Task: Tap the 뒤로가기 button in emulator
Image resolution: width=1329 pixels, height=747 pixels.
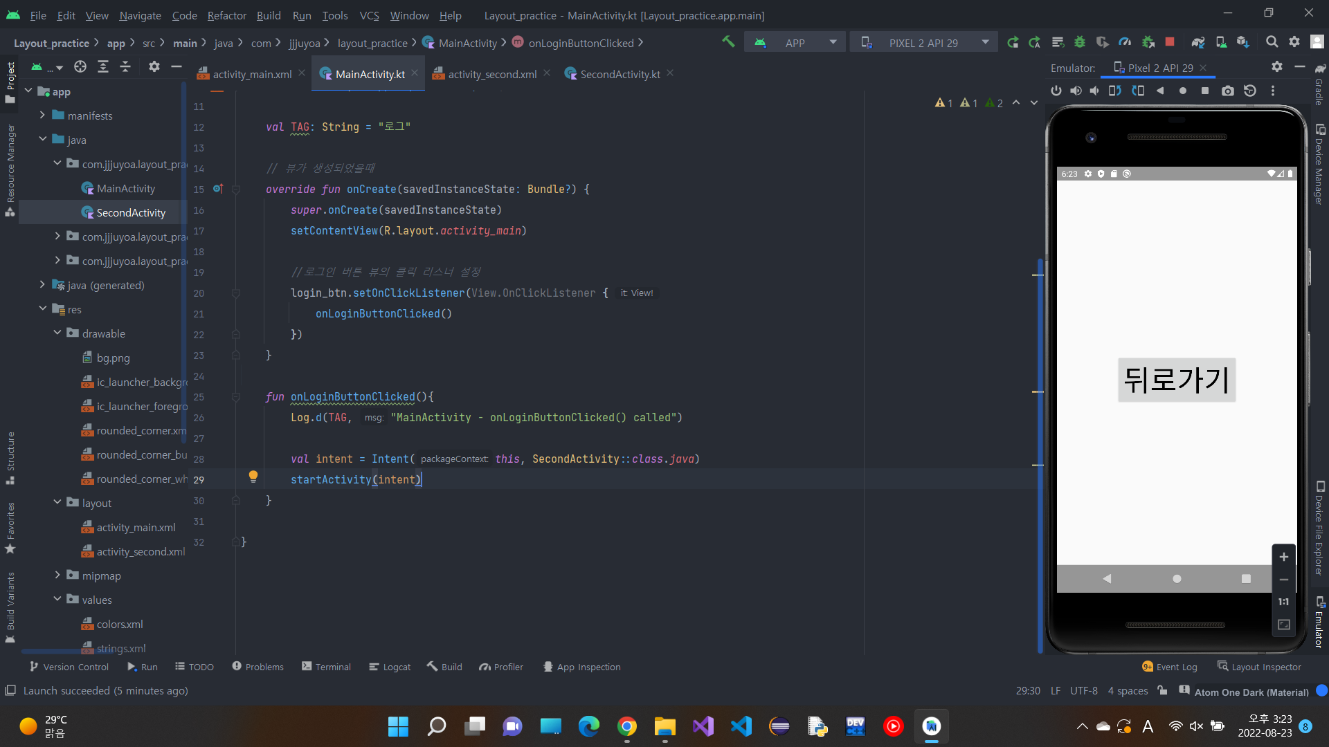Action: (x=1176, y=380)
